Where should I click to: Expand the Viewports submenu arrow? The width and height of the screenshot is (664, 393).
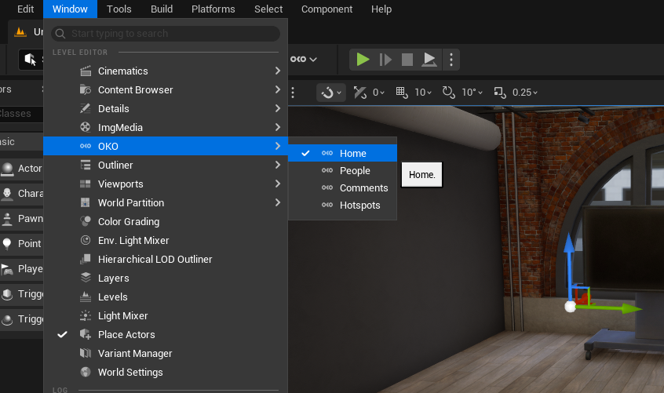(278, 184)
